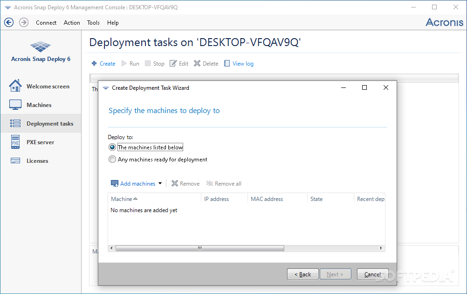Viewport: 467px width, 294px height.
Task: Go to the Welcome screen label
Action: (x=48, y=87)
